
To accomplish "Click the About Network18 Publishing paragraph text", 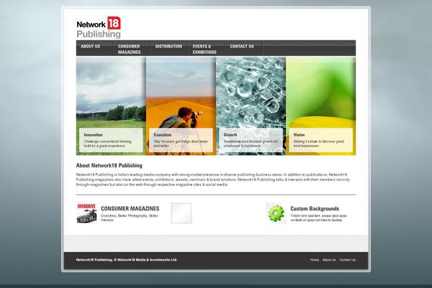I will pyautogui.click(x=213, y=179).
